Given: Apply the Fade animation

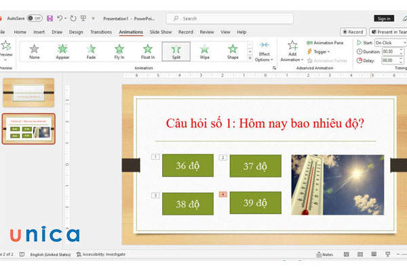Looking at the screenshot, I should click(x=91, y=51).
